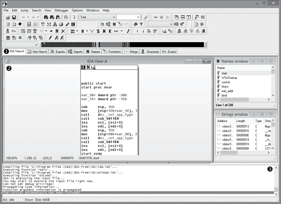Viewport: 281px width, 204px height.
Task: Click the italic f function icon
Action: (x=50, y=38)
